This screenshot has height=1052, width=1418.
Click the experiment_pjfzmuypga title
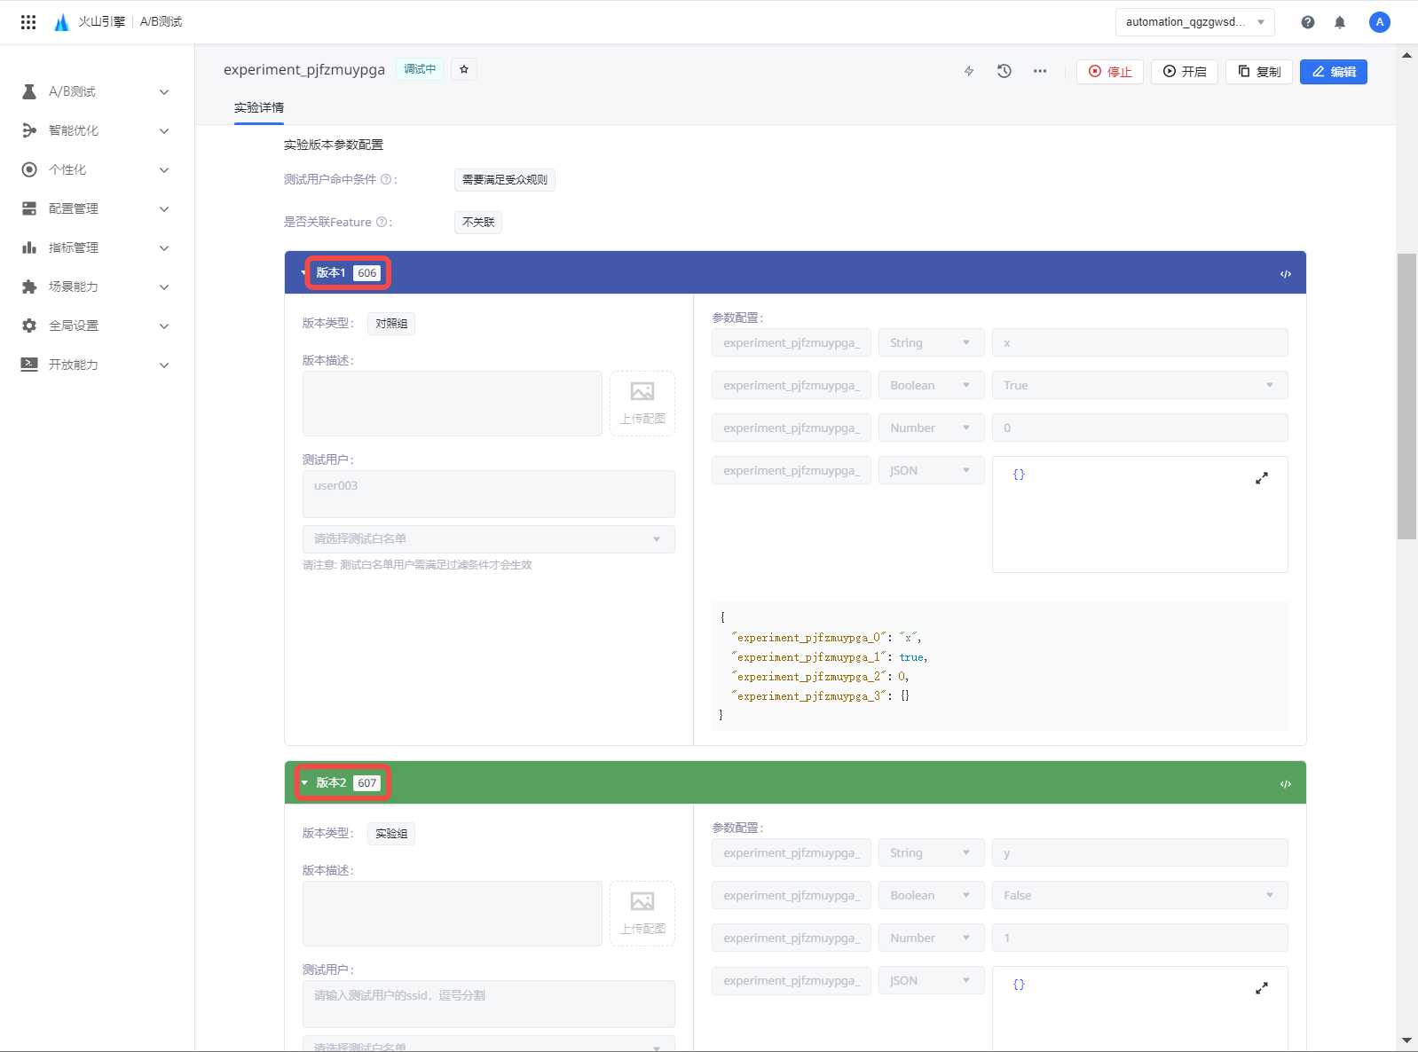pyautogui.click(x=304, y=69)
